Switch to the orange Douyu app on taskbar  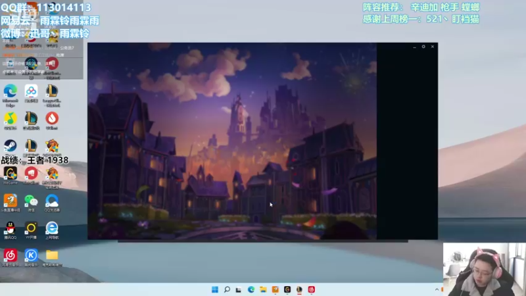[275, 289]
